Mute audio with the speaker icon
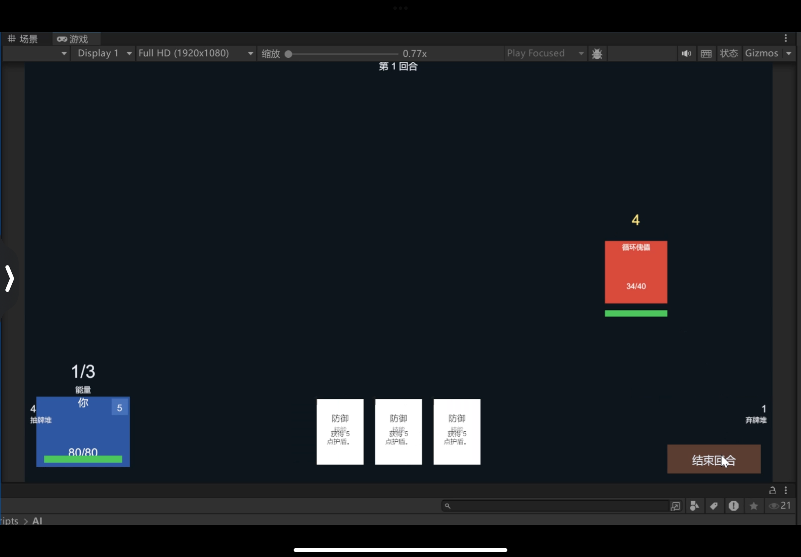The image size is (801, 557). coord(686,53)
